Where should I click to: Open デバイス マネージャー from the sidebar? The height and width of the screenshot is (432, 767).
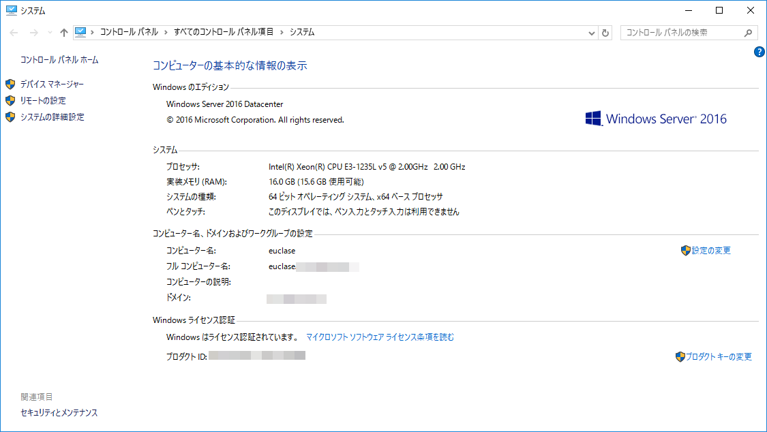click(x=52, y=84)
